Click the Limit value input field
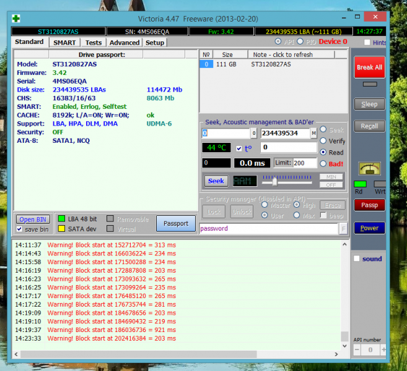This screenshot has width=407, height=371. pos(304,163)
